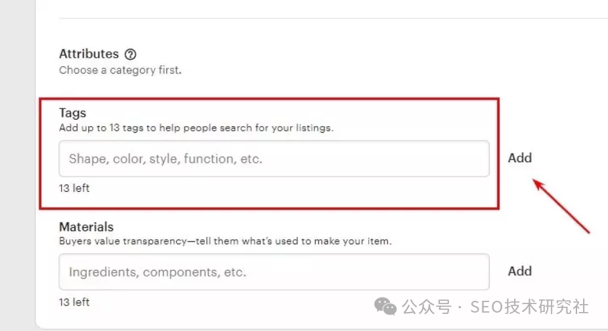Screen dimensions: 608x331
Task: Click the "13 left" counter under Materials
Action: pos(74,302)
